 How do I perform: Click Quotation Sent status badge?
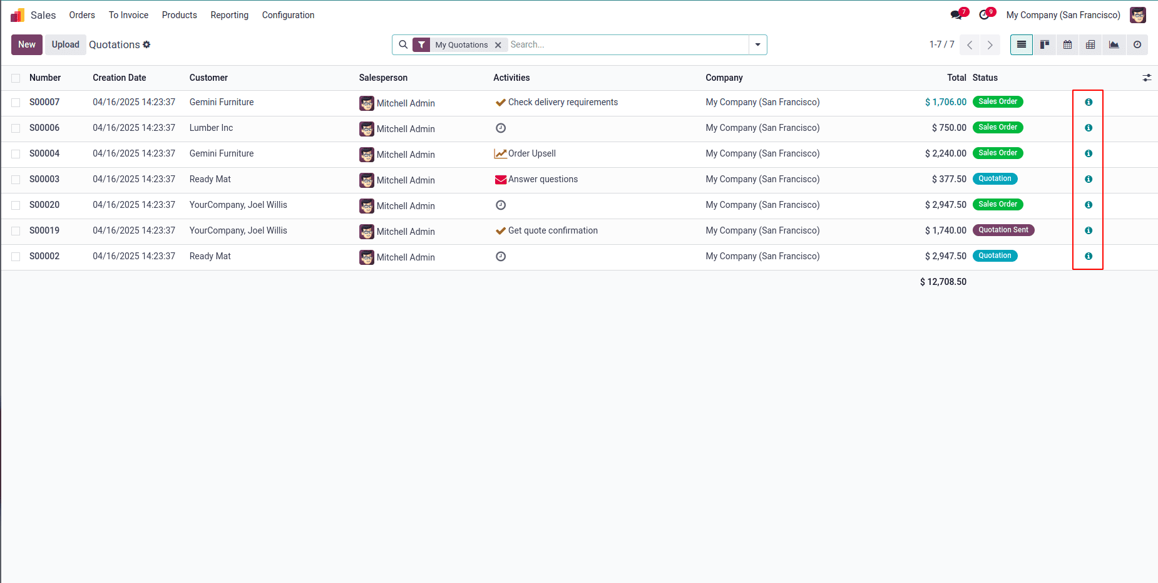[1003, 230]
